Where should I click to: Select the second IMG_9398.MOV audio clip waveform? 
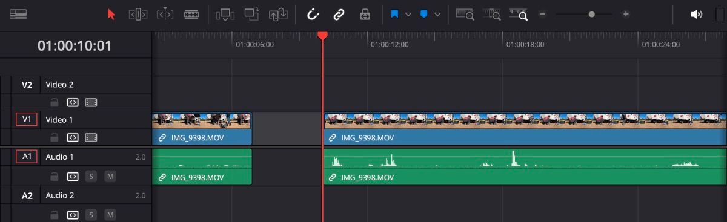[x=525, y=160]
